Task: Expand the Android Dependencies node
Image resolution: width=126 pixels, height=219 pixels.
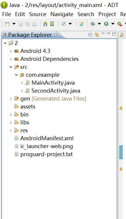Action: (11, 59)
